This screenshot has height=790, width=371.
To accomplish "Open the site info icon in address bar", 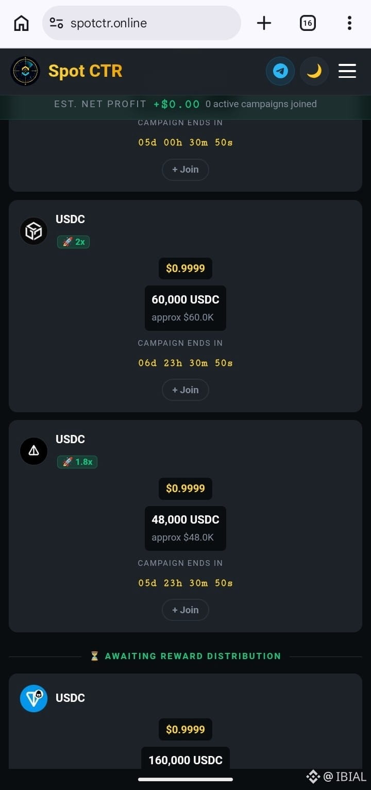I will tap(56, 23).
